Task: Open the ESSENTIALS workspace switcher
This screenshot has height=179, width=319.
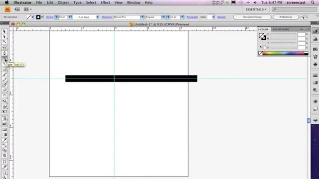Action: click(x=256, y=9)
